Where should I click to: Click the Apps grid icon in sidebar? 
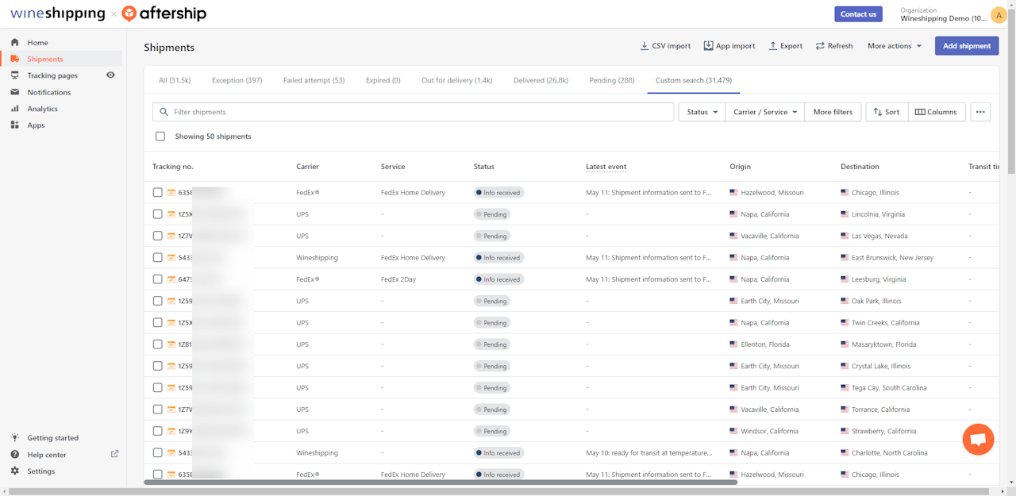tap(14, 125)
